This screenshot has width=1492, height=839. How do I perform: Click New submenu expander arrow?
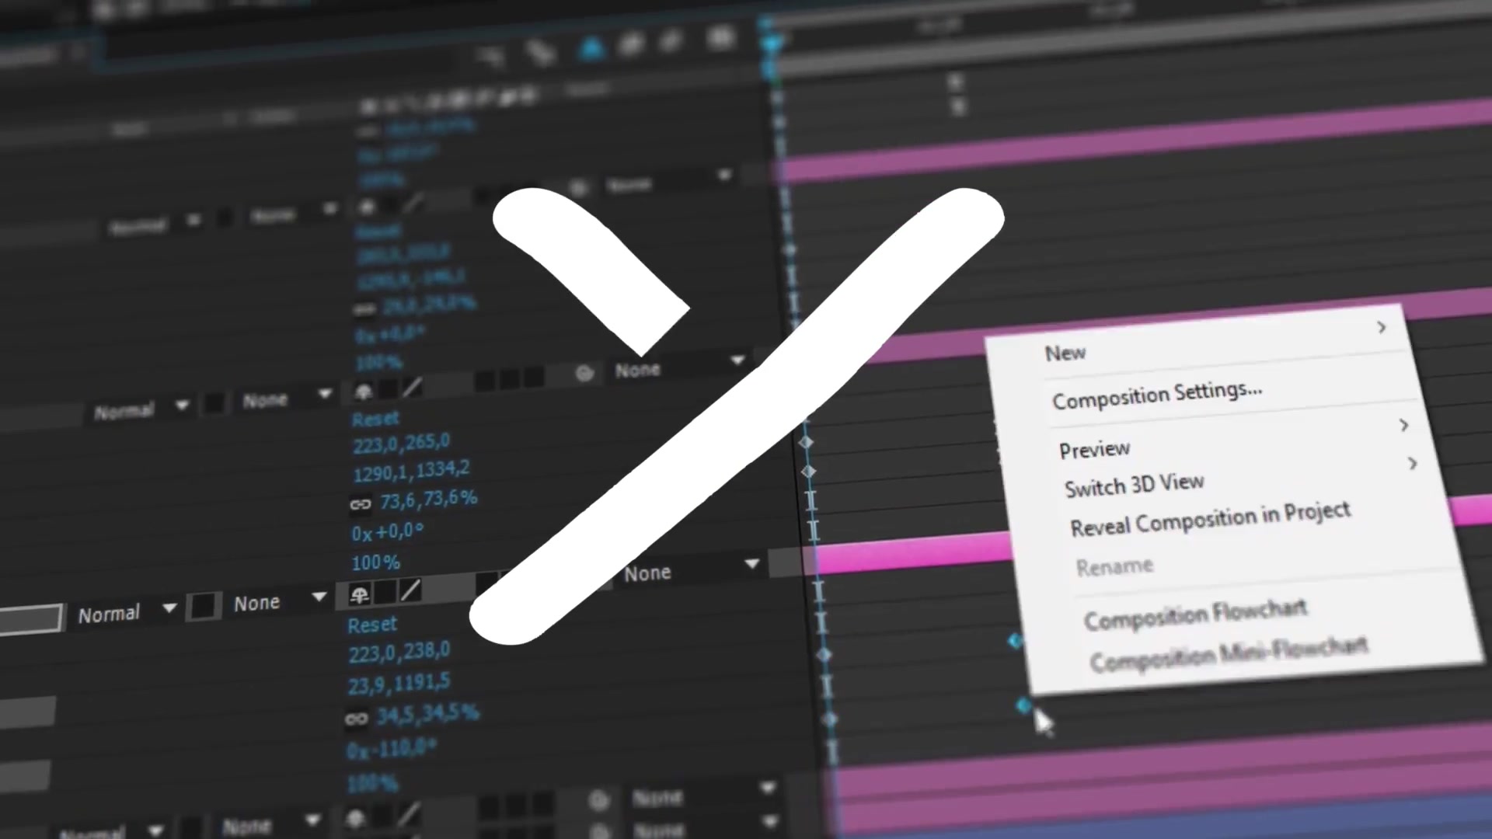[1383, 328]
